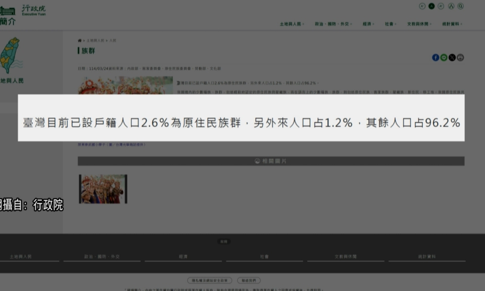Open the 社會 menu item
This screenshot has height=291, width=485.
pos(390,24)
